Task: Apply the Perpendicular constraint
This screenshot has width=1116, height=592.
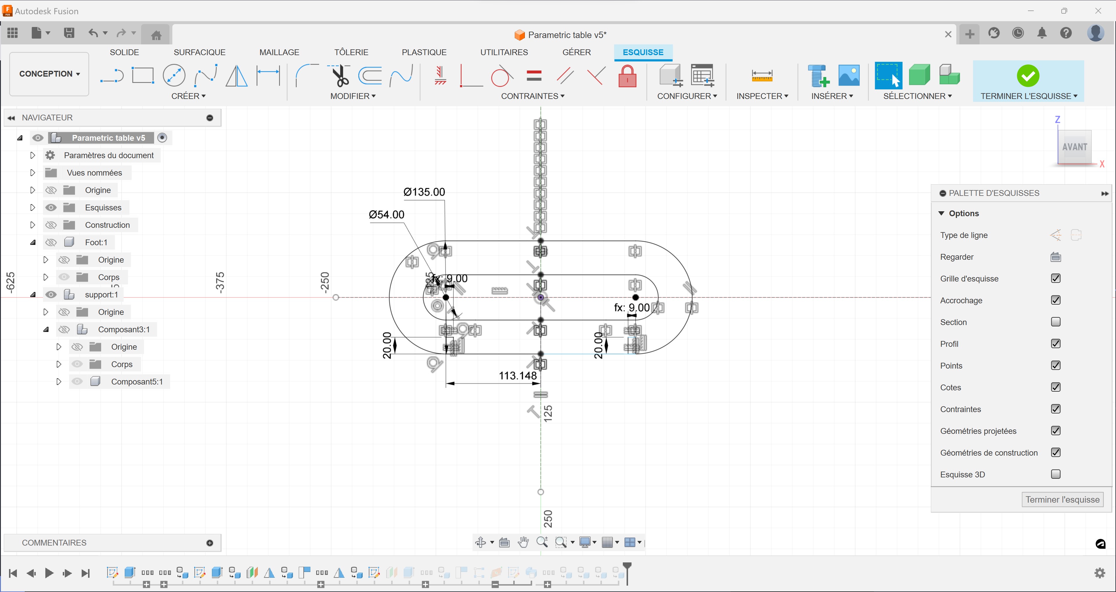Action: tap(596, 76)
